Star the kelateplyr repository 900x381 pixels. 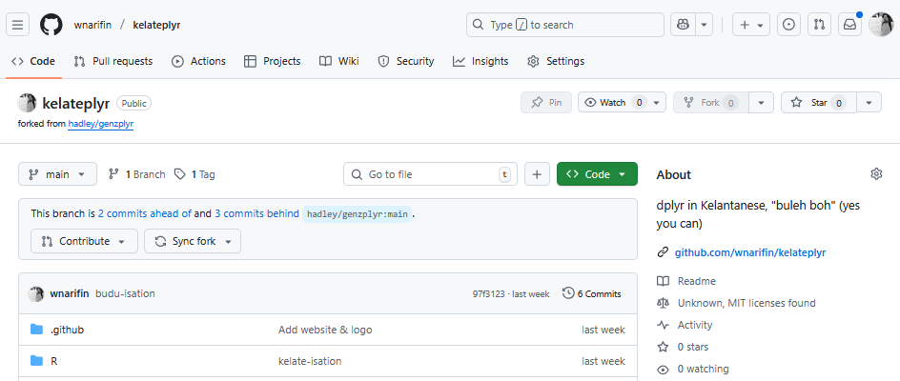pos(819,103)
